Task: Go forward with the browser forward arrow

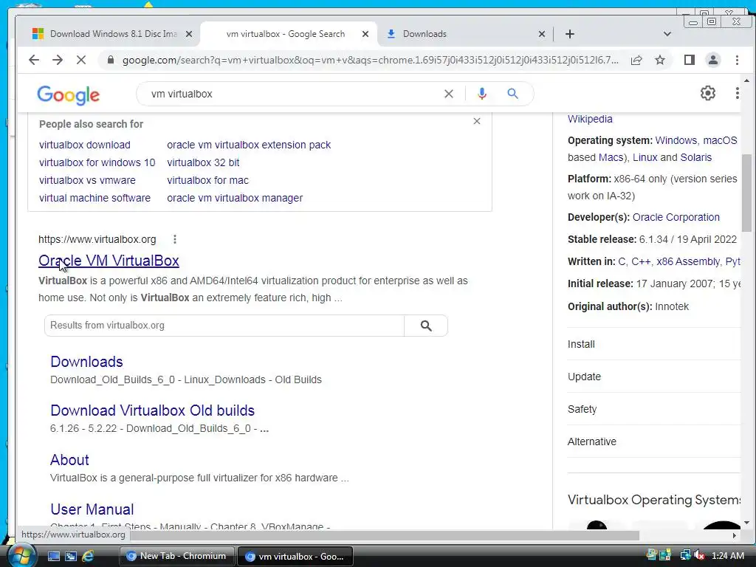Action: click(58, 60)
